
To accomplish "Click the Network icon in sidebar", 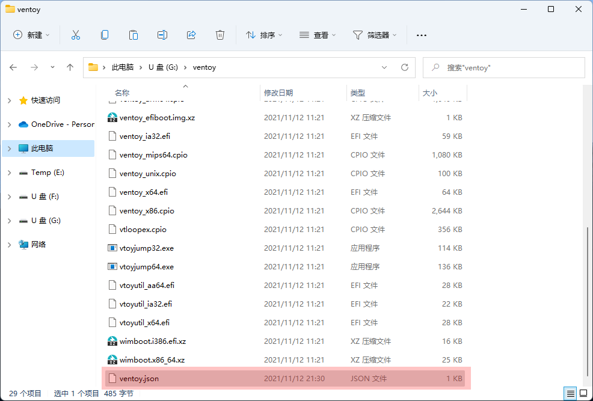I will [x=23, y=245].
